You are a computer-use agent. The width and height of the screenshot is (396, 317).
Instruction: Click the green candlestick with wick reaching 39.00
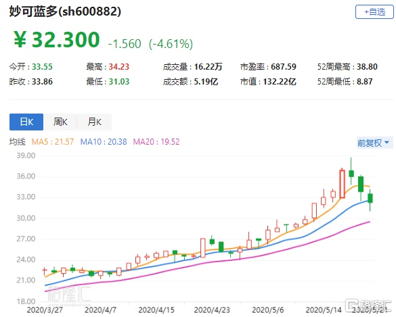tap(351, 174)
